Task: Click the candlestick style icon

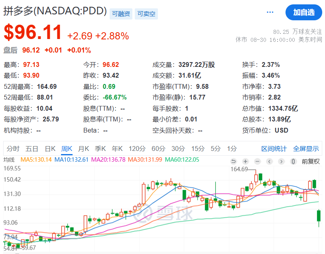Action: pyautogui.click(x=293, y=162)
